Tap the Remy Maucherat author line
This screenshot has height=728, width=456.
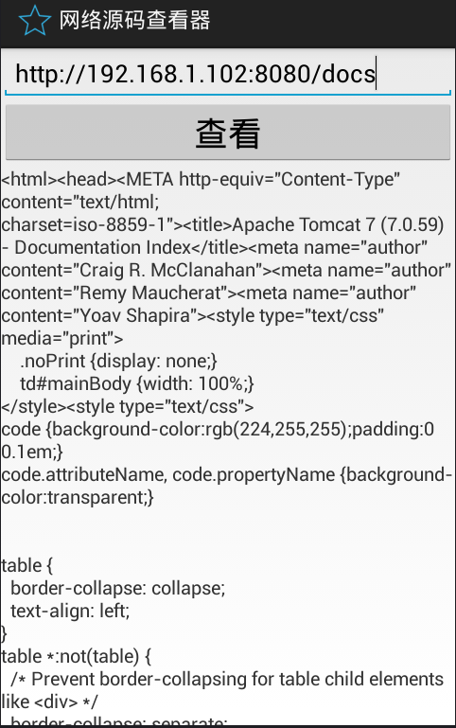pos(209,293)
